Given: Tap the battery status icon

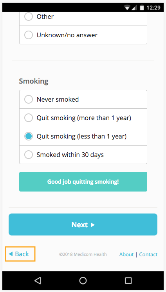Looking at the screenshot, I should coord(142,7).
